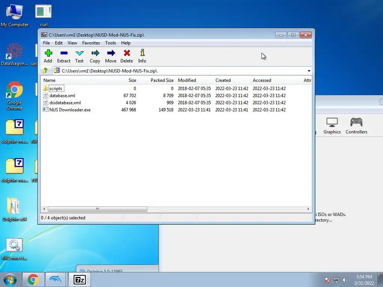This screenshot has height=287, width=383.
Task: Open the Favorites menu
Action: [x=91, y=43]
